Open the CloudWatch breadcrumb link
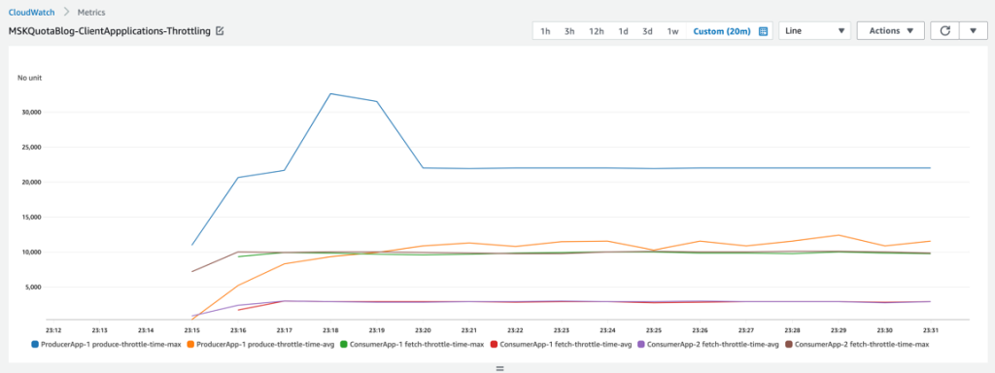Image resolution: width=995 pixels, height=373 pixels. [x=31, y=12]
